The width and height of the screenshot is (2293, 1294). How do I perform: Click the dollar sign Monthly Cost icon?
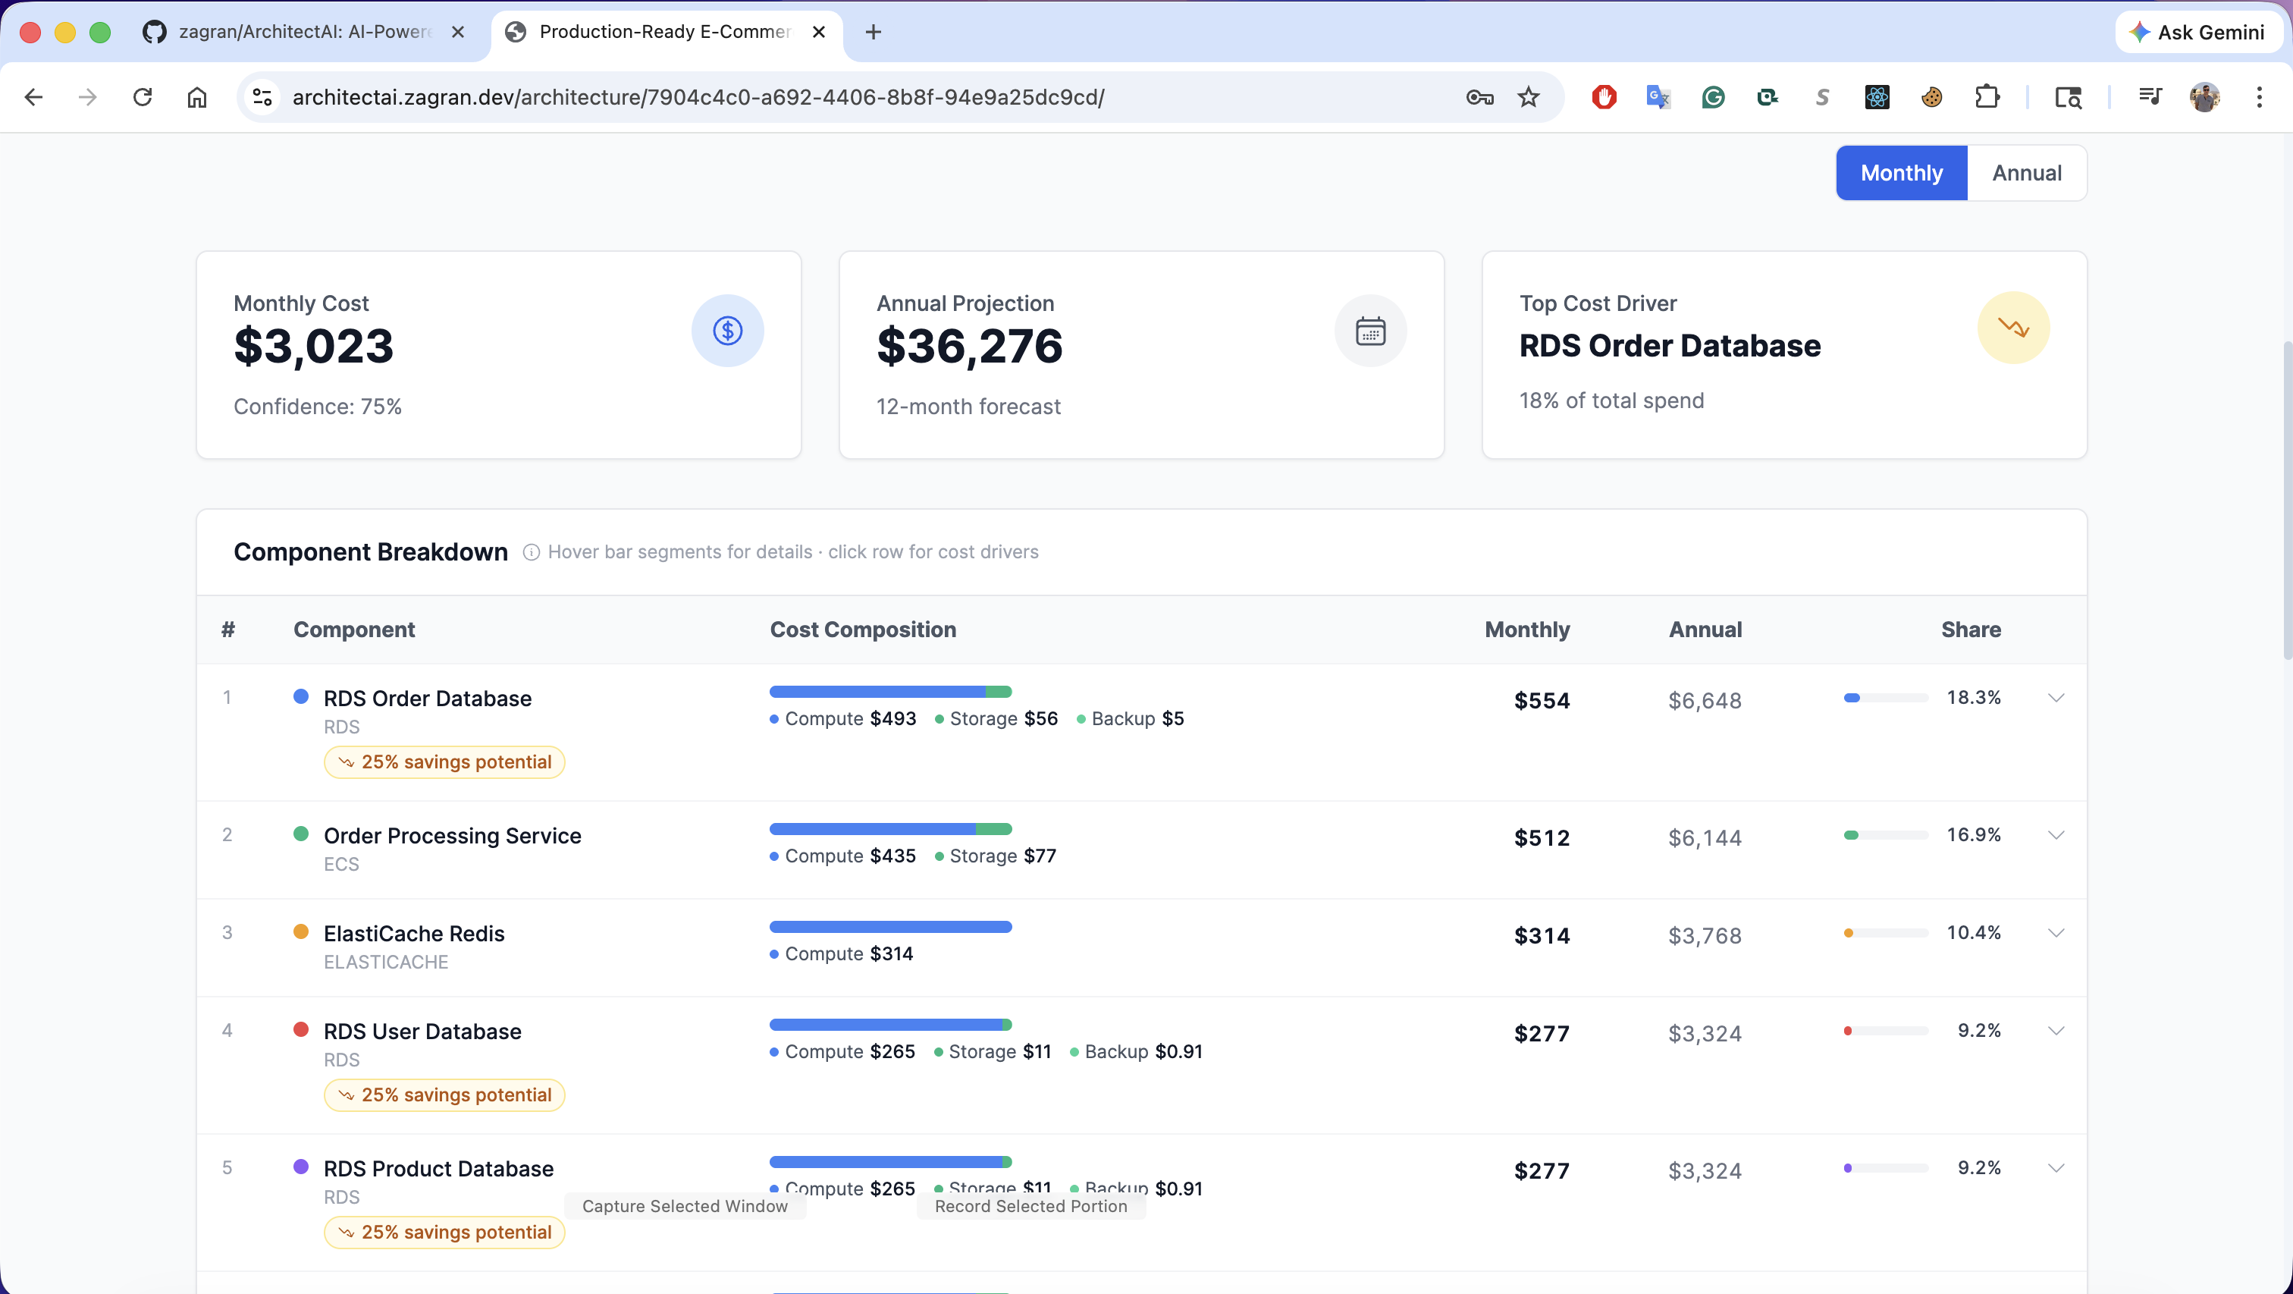click(727, 331)
